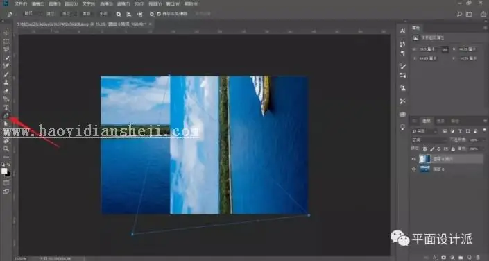
Task: Switch to the 通道 (Channels) tab
Action: (x=440, y=121)
